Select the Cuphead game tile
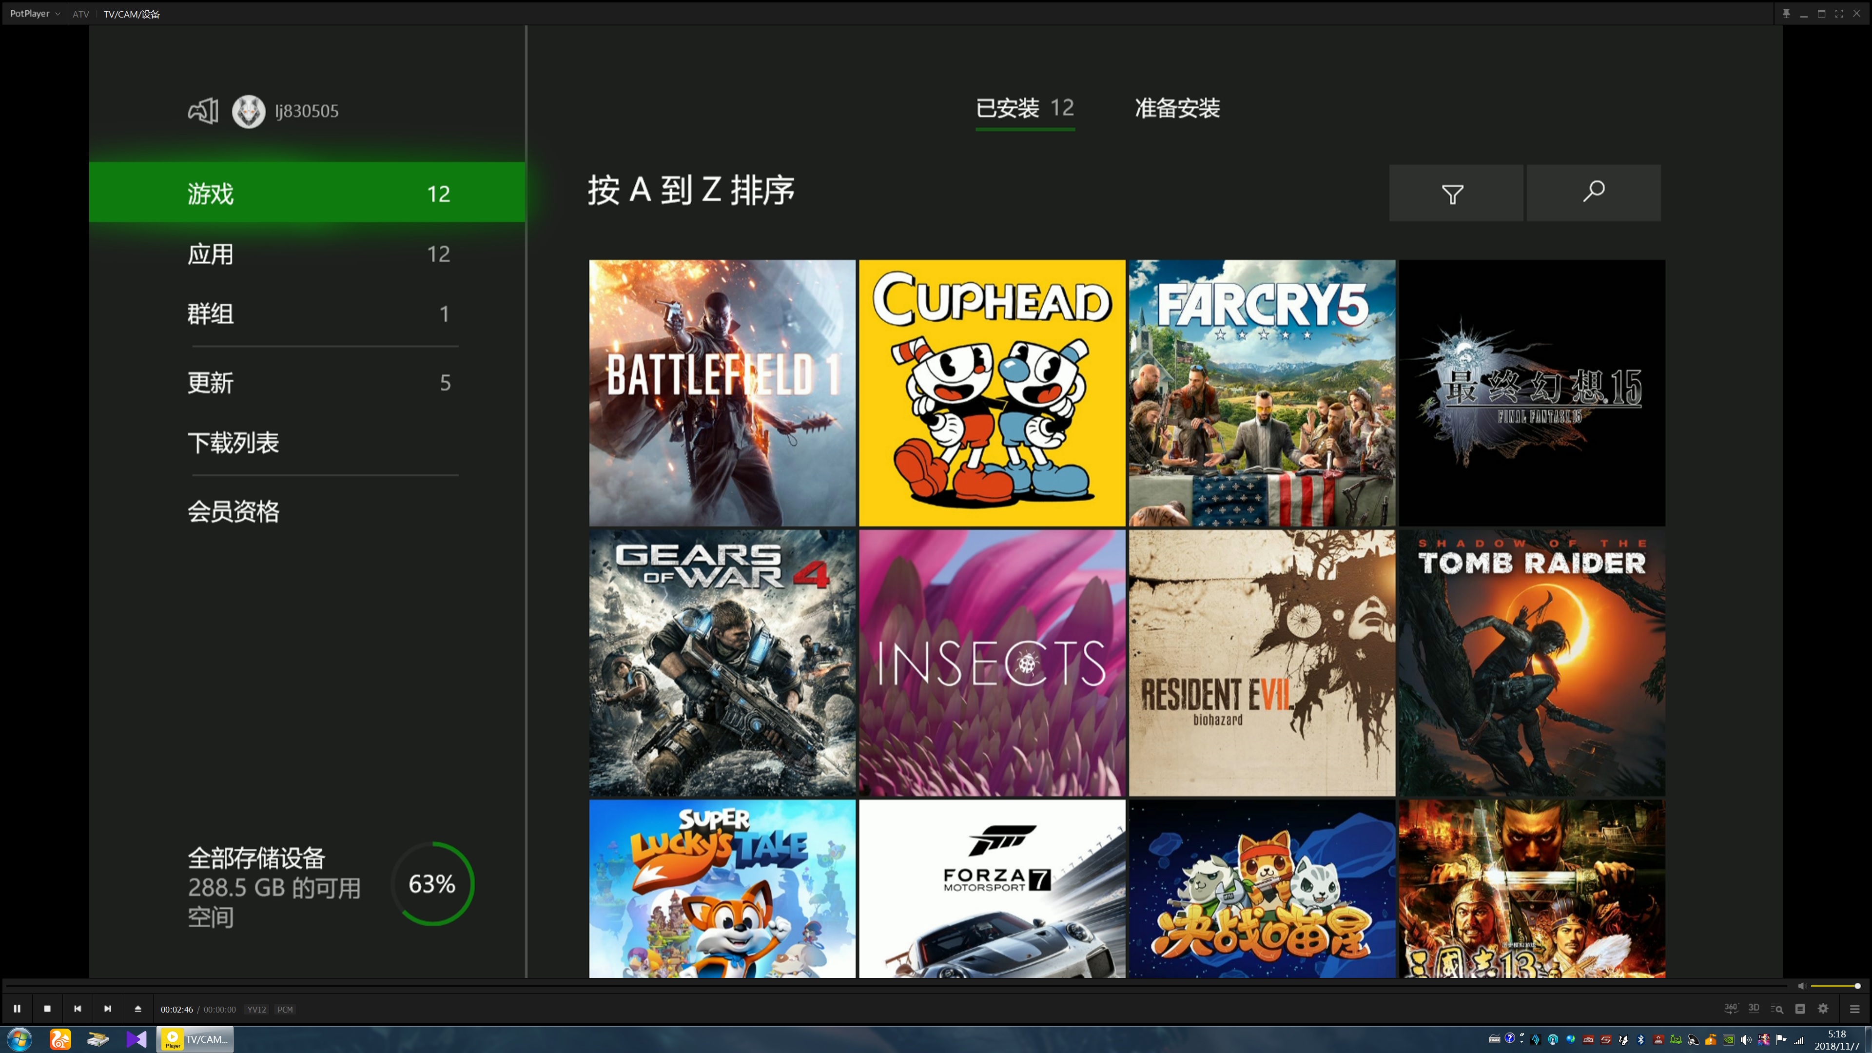 [992, 393]
